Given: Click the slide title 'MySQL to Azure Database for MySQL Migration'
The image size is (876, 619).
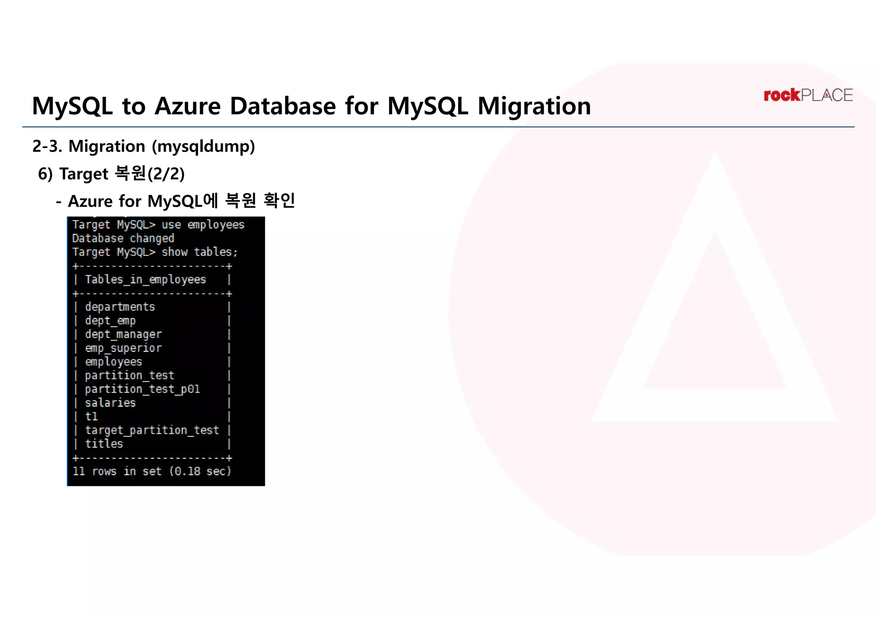Looking at the screenshot, I should tap(311, 106).
